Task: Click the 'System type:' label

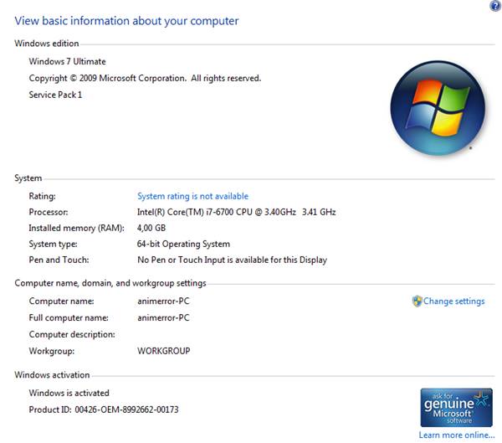Action: [53, 245]
